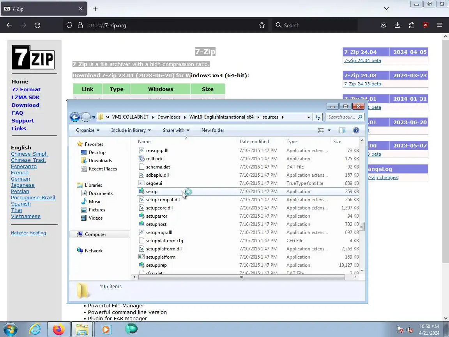List all tabs dropdown chevron
This screenshot has width=449, height=337.
[387, 9]
